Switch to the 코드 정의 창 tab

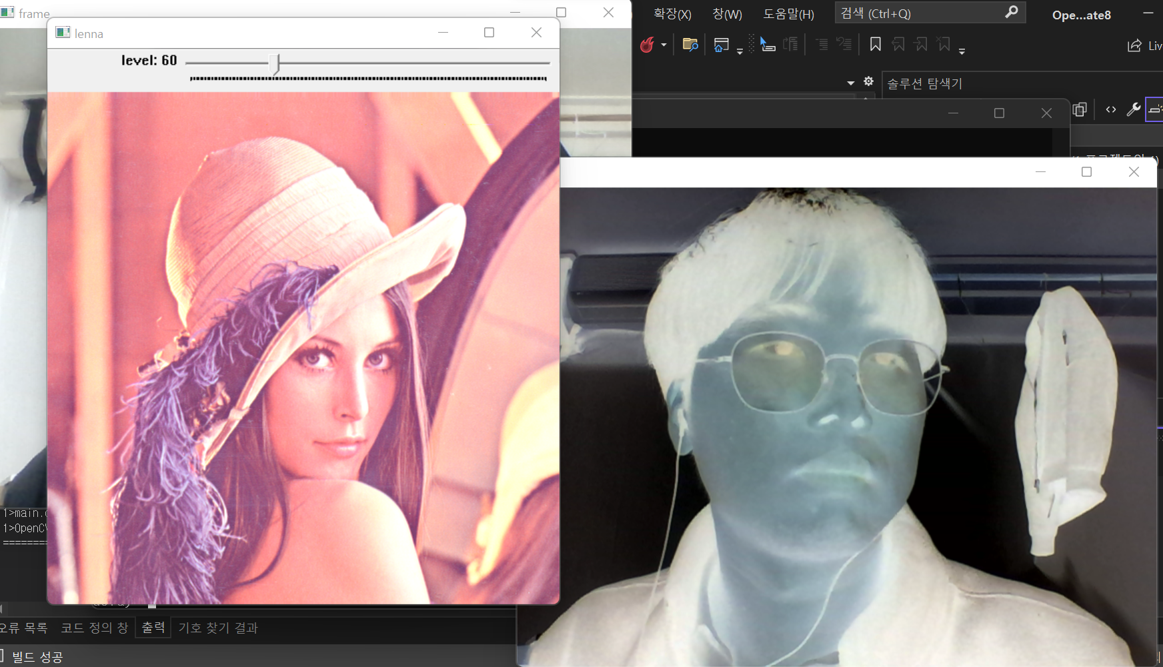click(94, 628)
